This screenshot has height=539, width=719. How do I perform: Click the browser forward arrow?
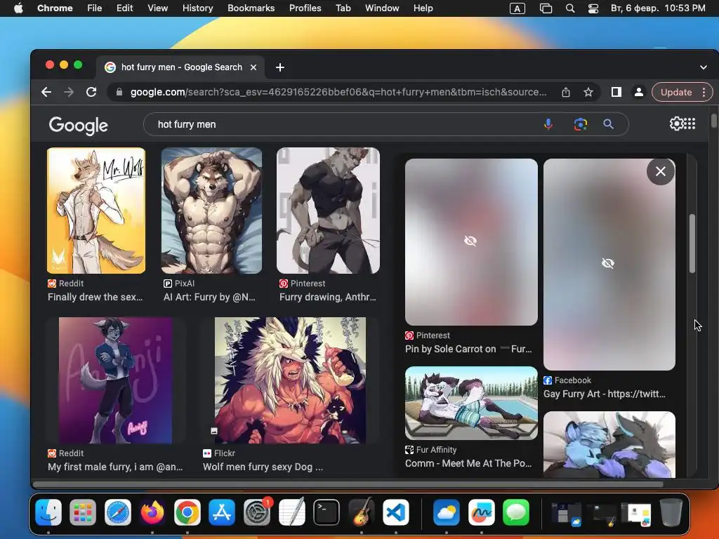[69, 92]
